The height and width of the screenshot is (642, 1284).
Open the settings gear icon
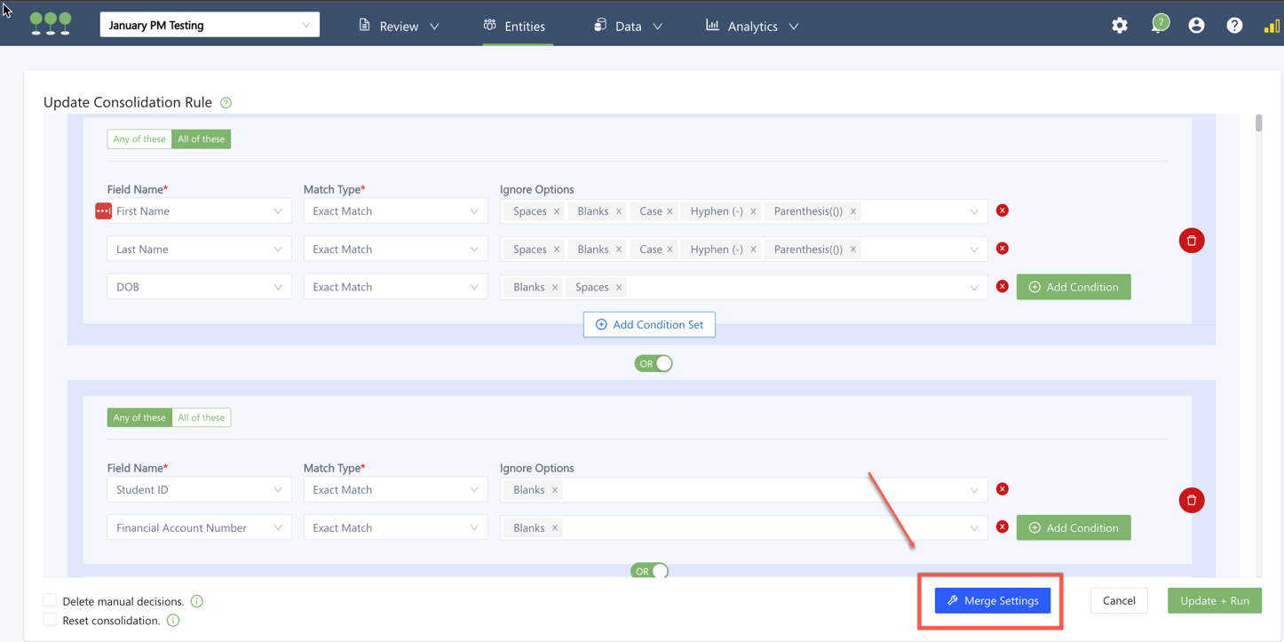point(1119,26)
